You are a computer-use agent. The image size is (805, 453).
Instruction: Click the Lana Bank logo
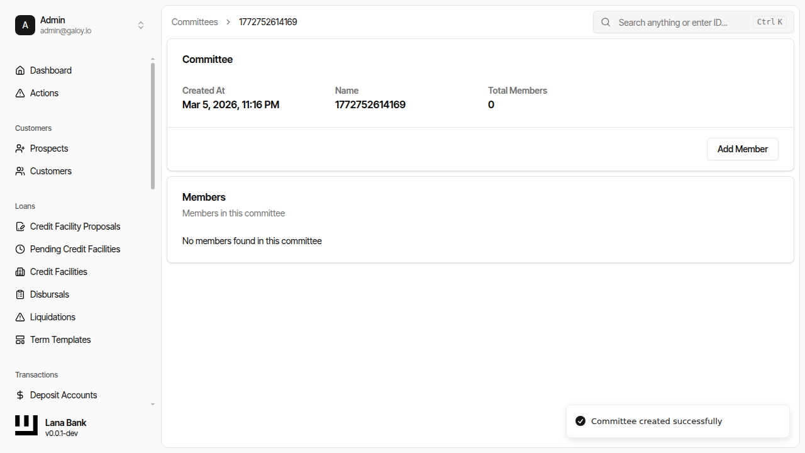click(x=26, y=426)
